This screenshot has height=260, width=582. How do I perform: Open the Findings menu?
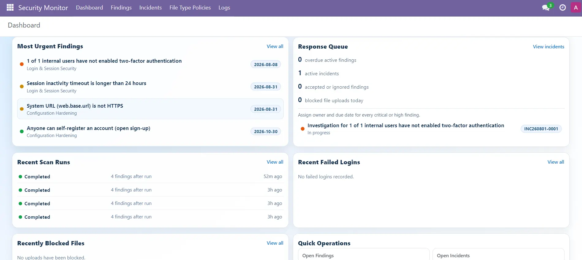(x=121, y=8)
